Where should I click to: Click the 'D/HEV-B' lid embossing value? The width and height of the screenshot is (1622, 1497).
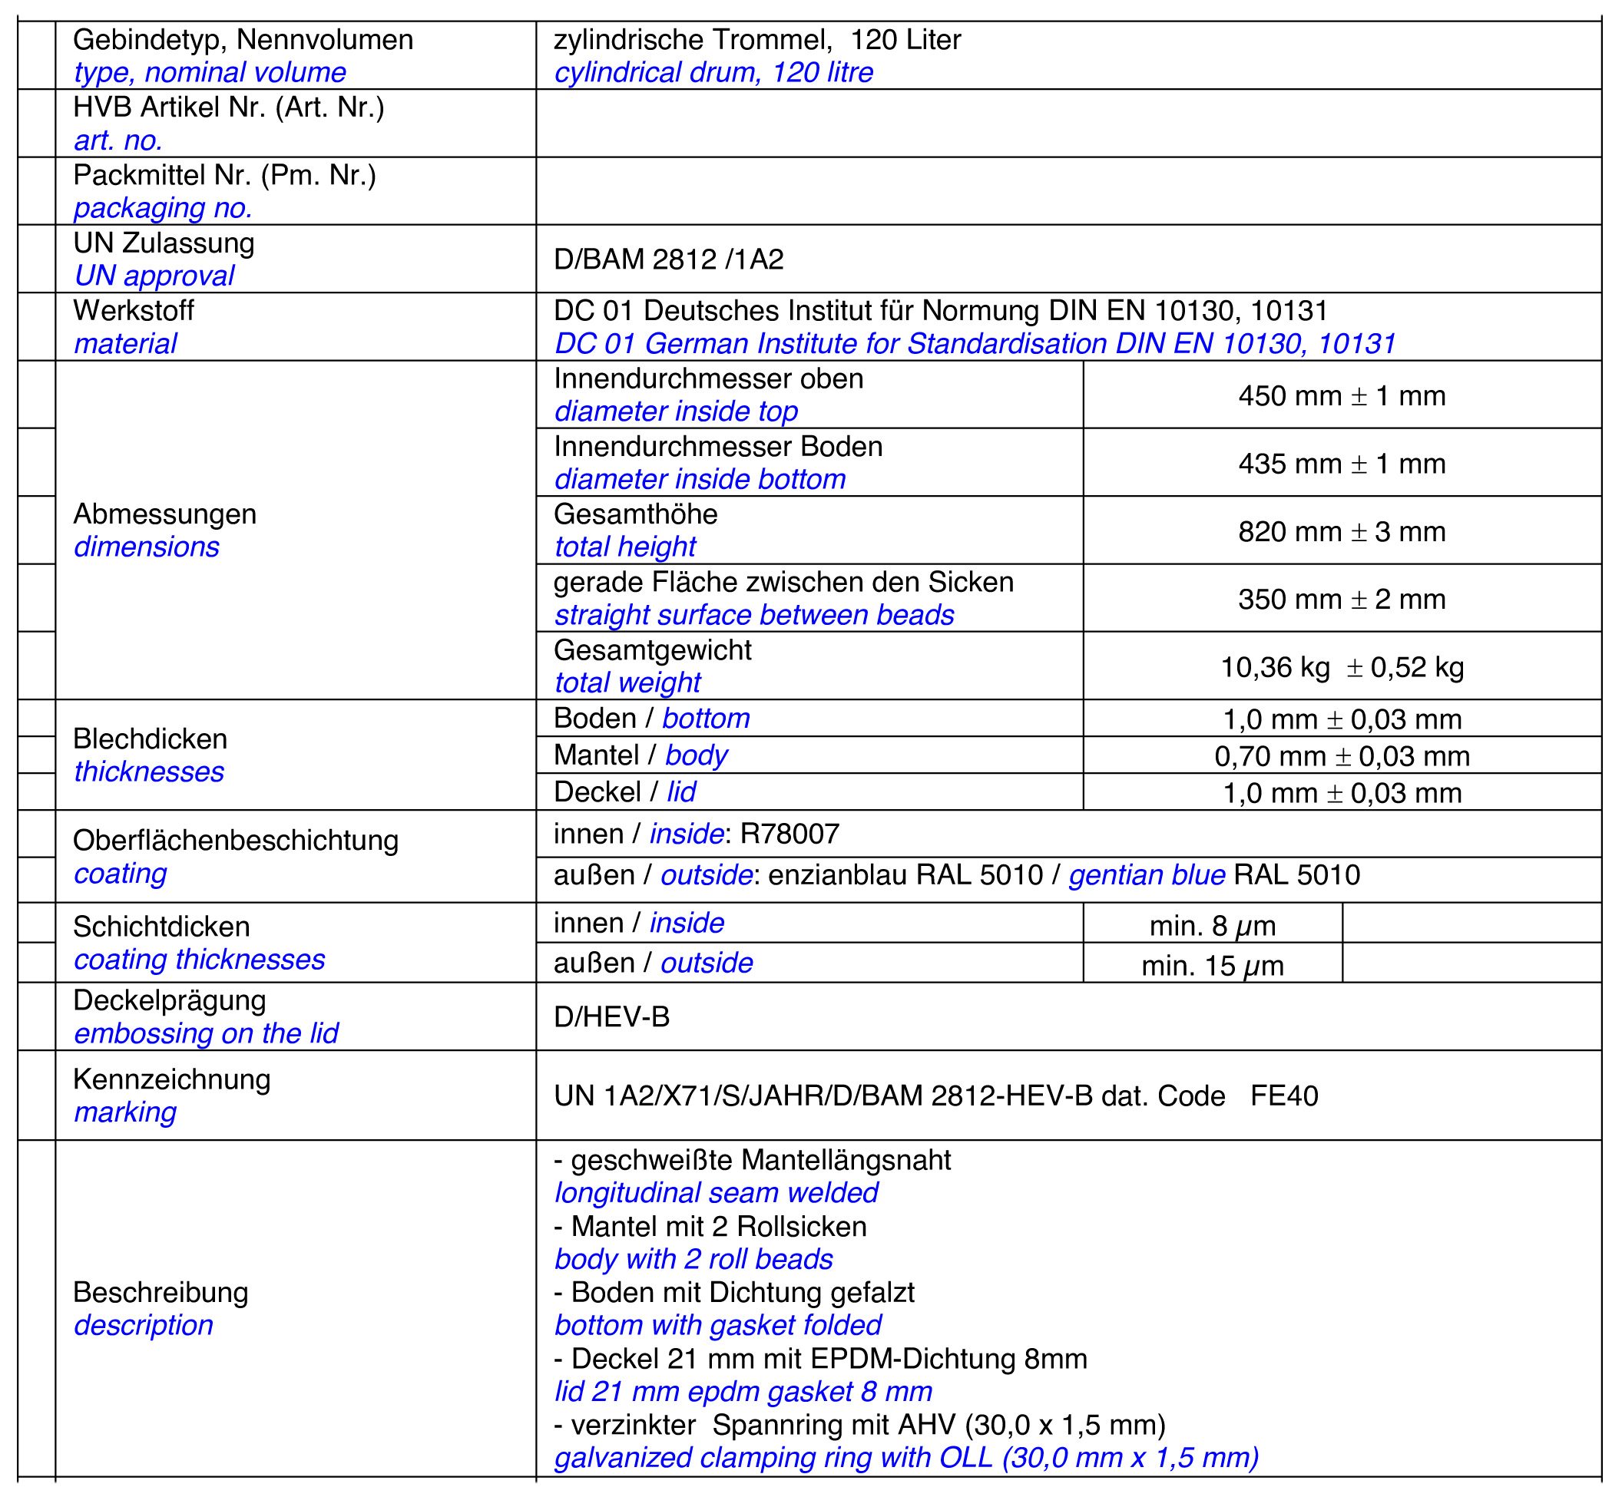(x=611, y=1016)
